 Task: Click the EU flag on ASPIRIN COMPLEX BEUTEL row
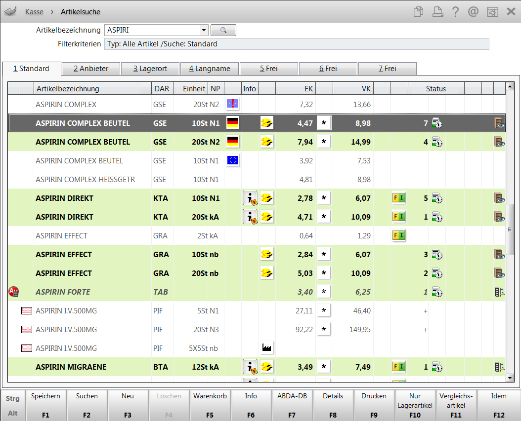(233, 160)
